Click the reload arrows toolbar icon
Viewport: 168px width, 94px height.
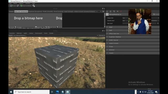pyautogui.click(x=18, y=6)
